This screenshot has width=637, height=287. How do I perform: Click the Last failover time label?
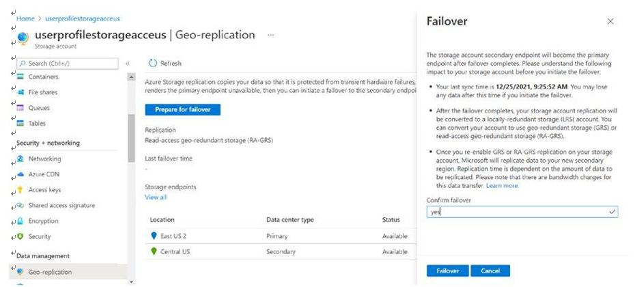coord(169,158)
